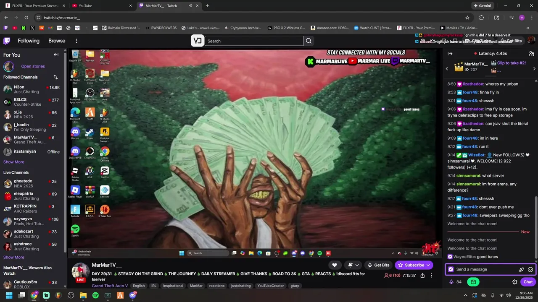Click the share stream icon

coord(422,276)
